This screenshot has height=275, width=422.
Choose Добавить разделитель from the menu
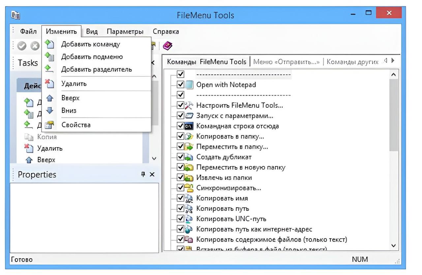pyautogui.click(x=96, y=69)
